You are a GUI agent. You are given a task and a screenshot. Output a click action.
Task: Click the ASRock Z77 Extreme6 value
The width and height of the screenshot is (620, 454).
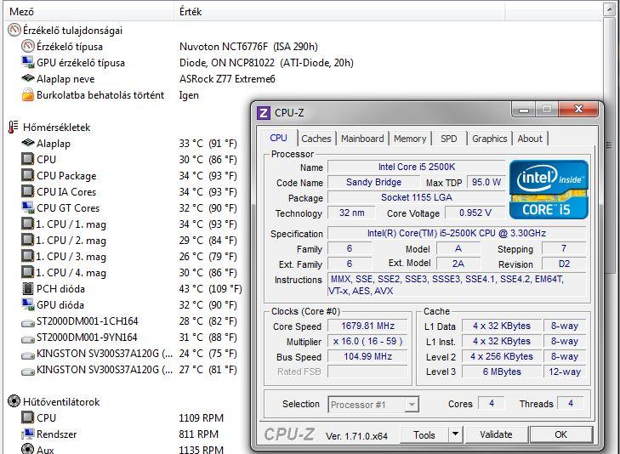(x=227, y=79)
